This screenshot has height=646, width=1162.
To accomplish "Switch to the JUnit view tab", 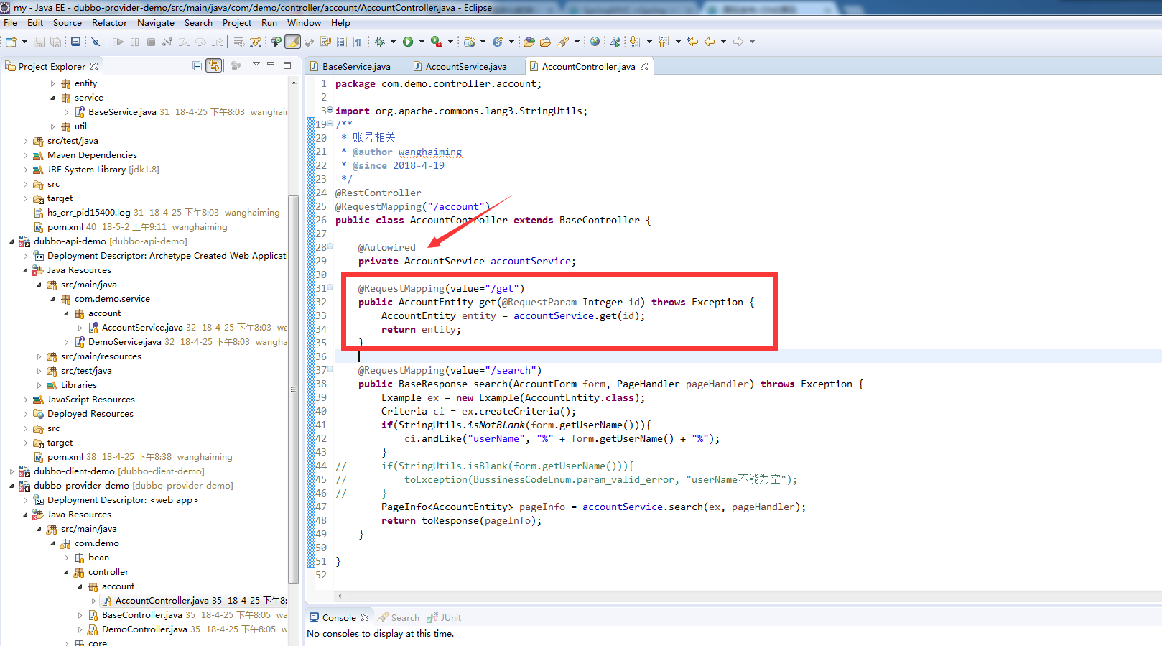I will pos(444,617).
